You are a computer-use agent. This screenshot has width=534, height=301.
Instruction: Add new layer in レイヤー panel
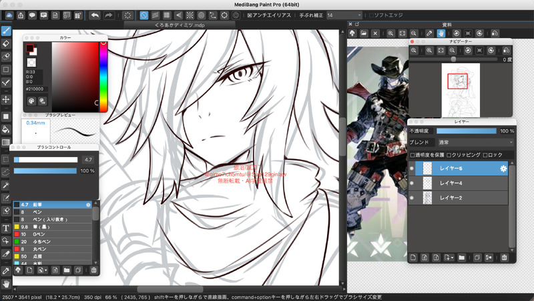tap(413, 258)
